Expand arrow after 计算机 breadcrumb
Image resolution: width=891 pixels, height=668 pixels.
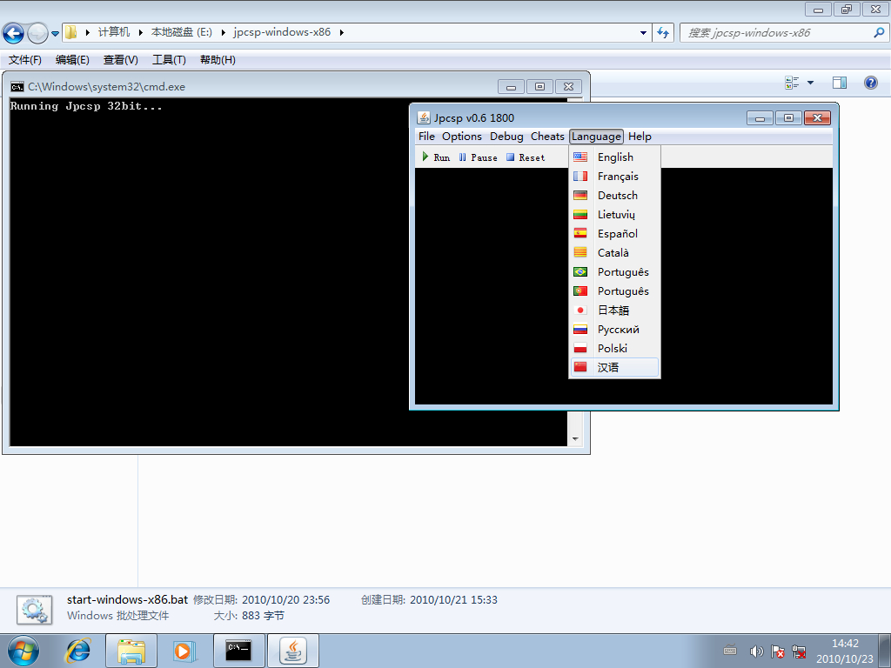(140, 32)
